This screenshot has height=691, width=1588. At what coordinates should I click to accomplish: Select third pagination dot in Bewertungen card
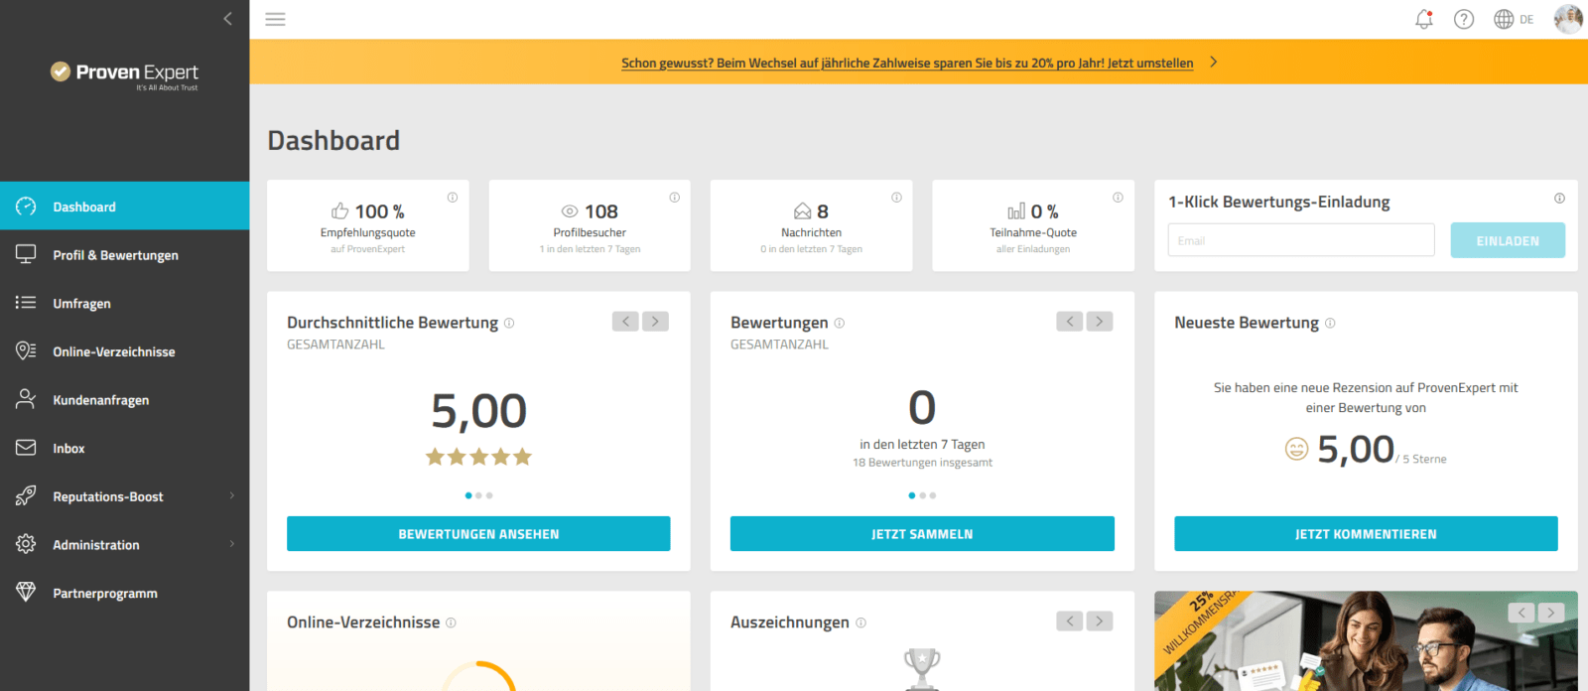pos(933,494)
